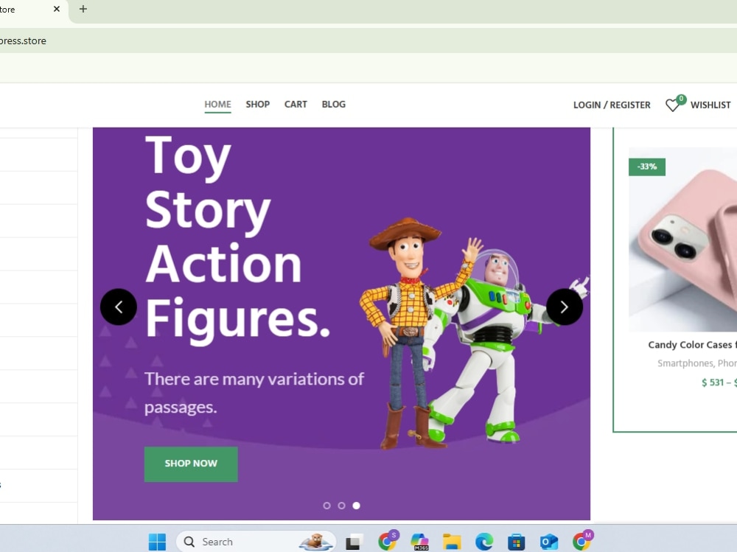Click the Woody and Buzz image
737x552 pixels.
tap(474, 332)
